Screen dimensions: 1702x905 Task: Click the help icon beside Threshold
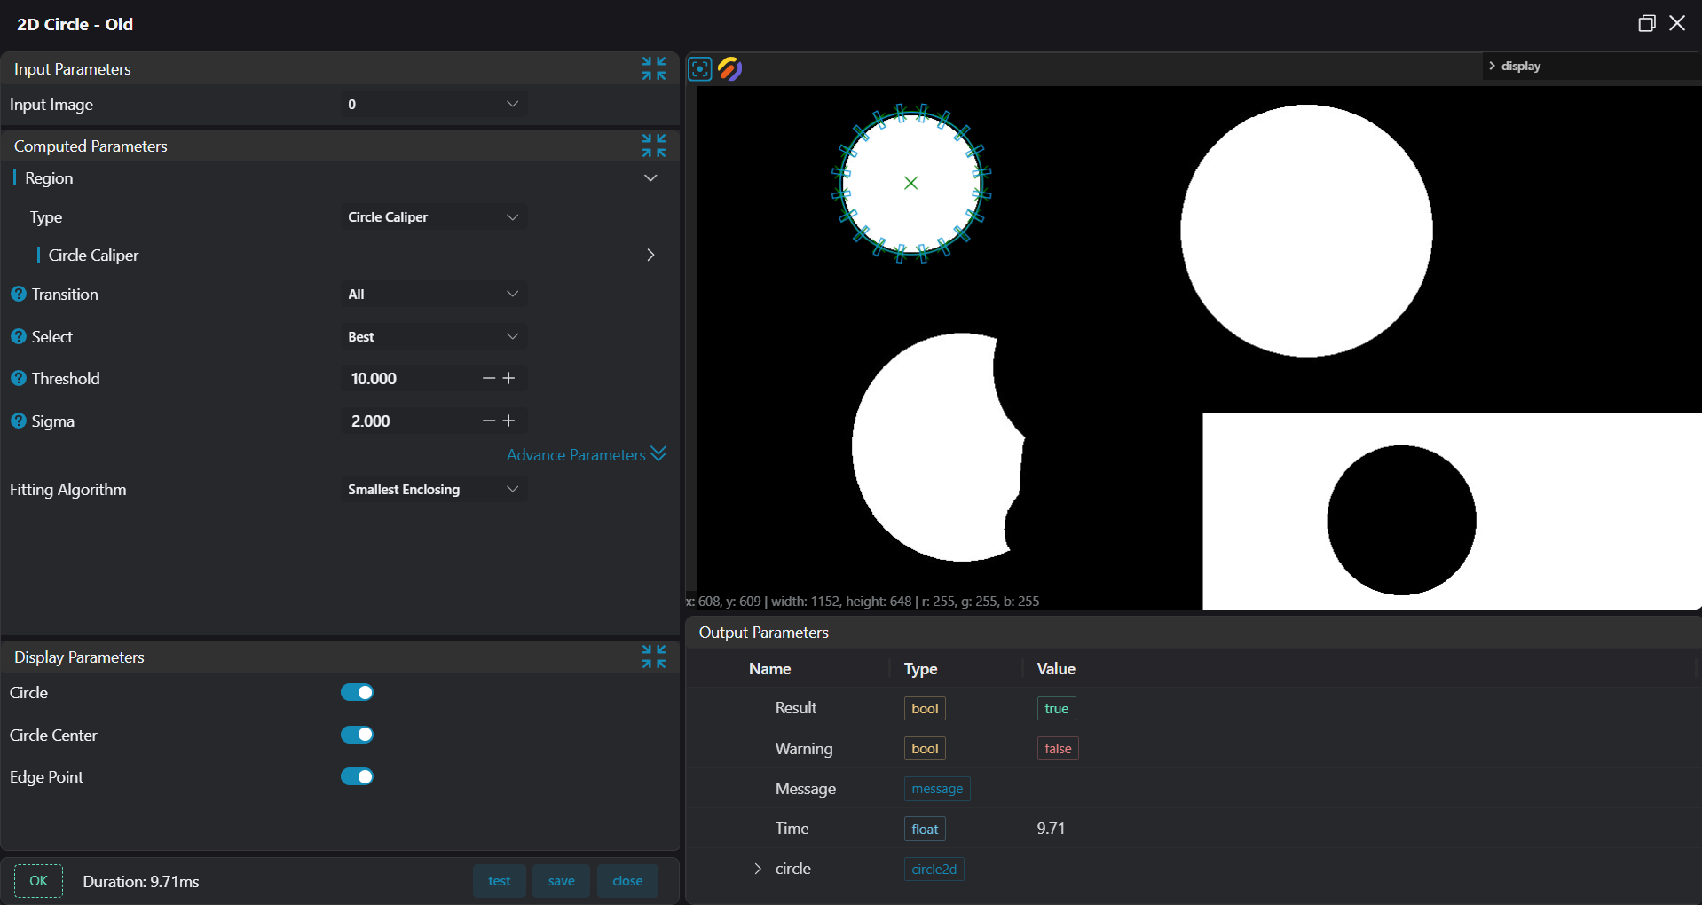(x=18, y=378)
